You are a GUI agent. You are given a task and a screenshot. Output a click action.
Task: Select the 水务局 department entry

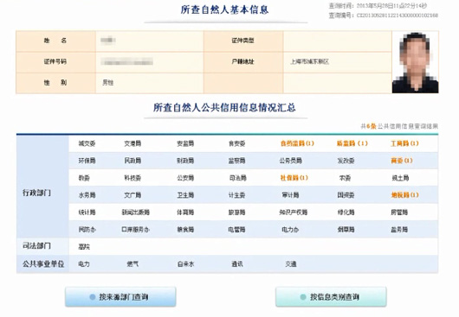click(x=87, y=195)
